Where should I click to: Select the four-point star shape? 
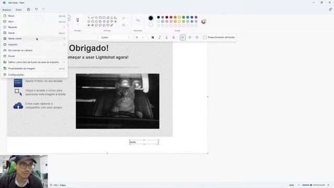coord(115,21)
